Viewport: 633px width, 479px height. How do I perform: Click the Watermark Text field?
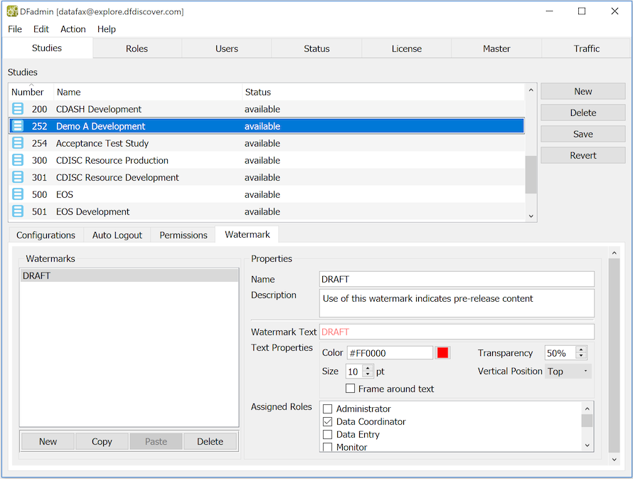(457, 332)
